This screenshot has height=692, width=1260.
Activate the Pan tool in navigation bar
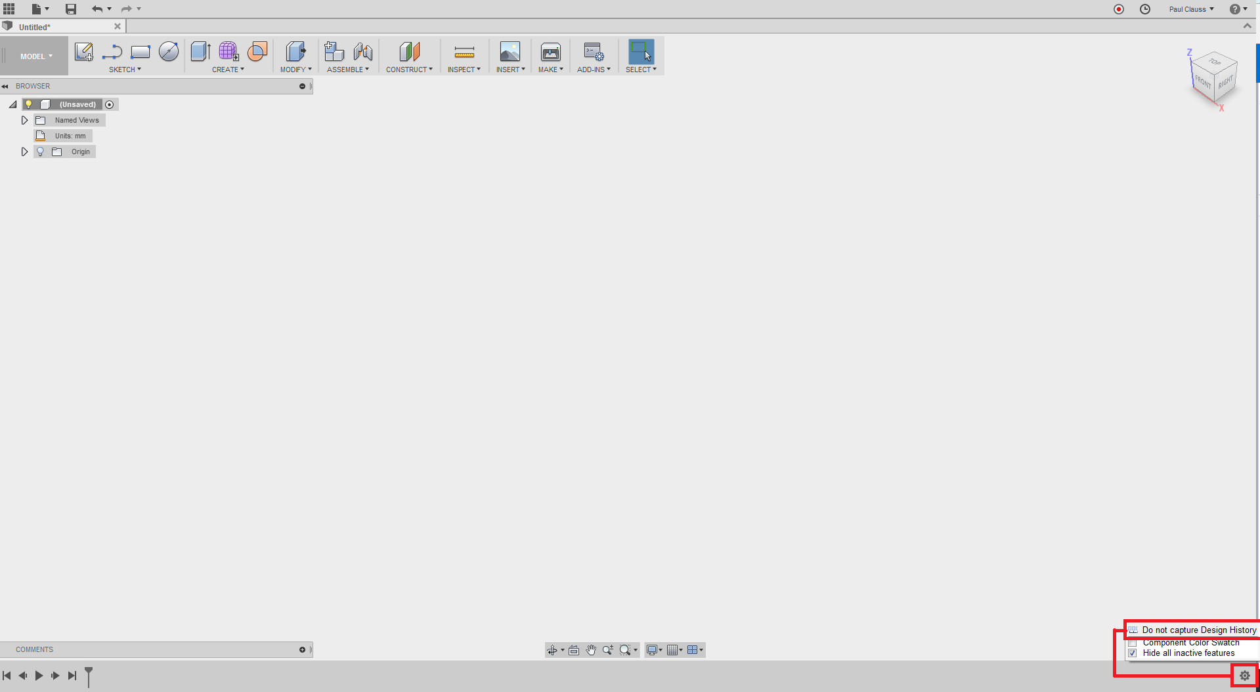click(x=590, y=650)
